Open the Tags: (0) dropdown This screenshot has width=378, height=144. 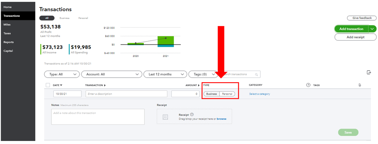coord(203,74)
